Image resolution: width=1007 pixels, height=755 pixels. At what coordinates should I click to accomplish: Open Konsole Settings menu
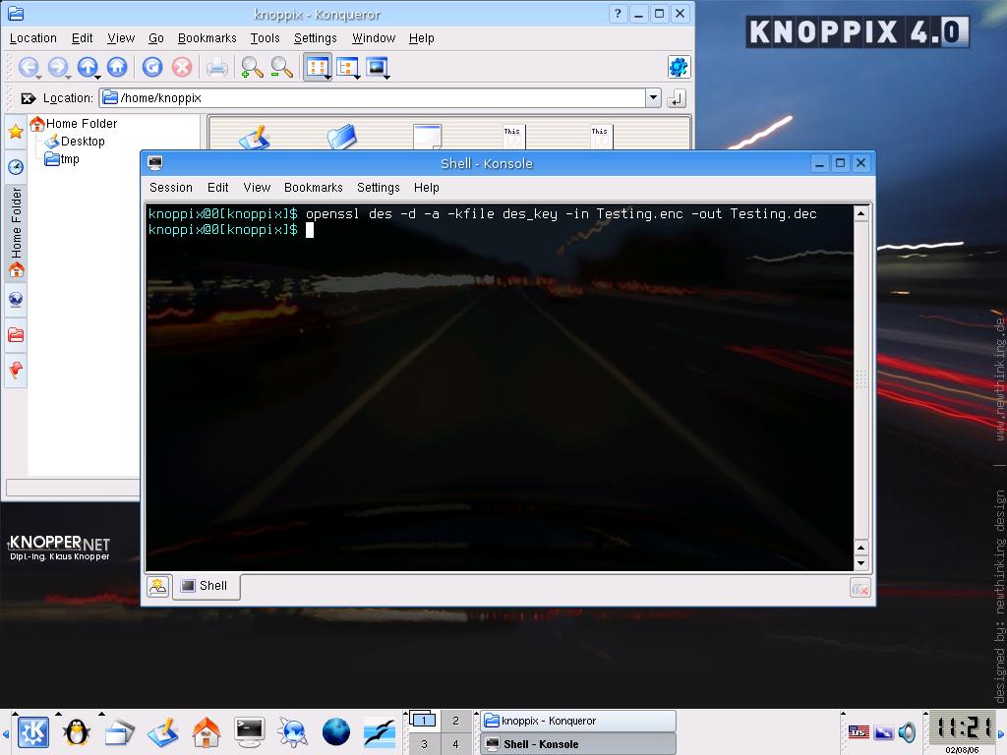tap(379, 188)
